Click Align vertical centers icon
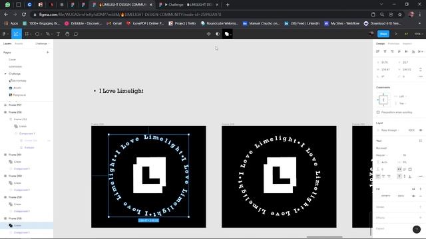Viewport: 426px width, 239px height. (406, 52)
